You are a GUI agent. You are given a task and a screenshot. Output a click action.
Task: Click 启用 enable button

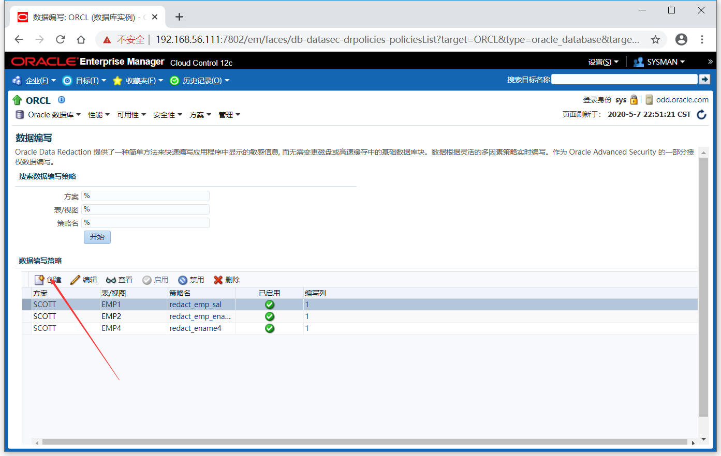[x=155, y=280]
